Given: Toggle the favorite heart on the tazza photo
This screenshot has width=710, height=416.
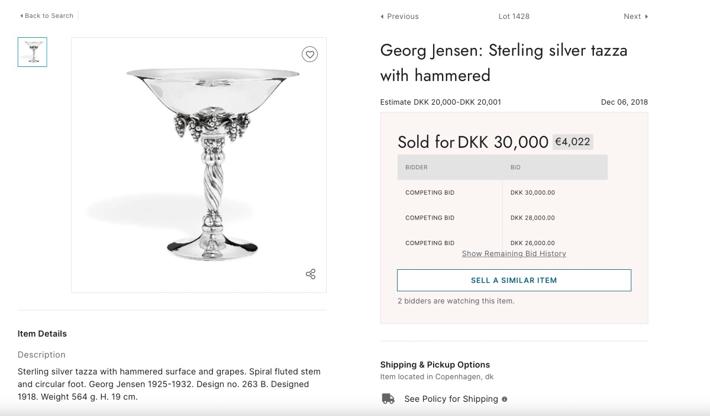Looking at the screenshot, I should point(309,54).
